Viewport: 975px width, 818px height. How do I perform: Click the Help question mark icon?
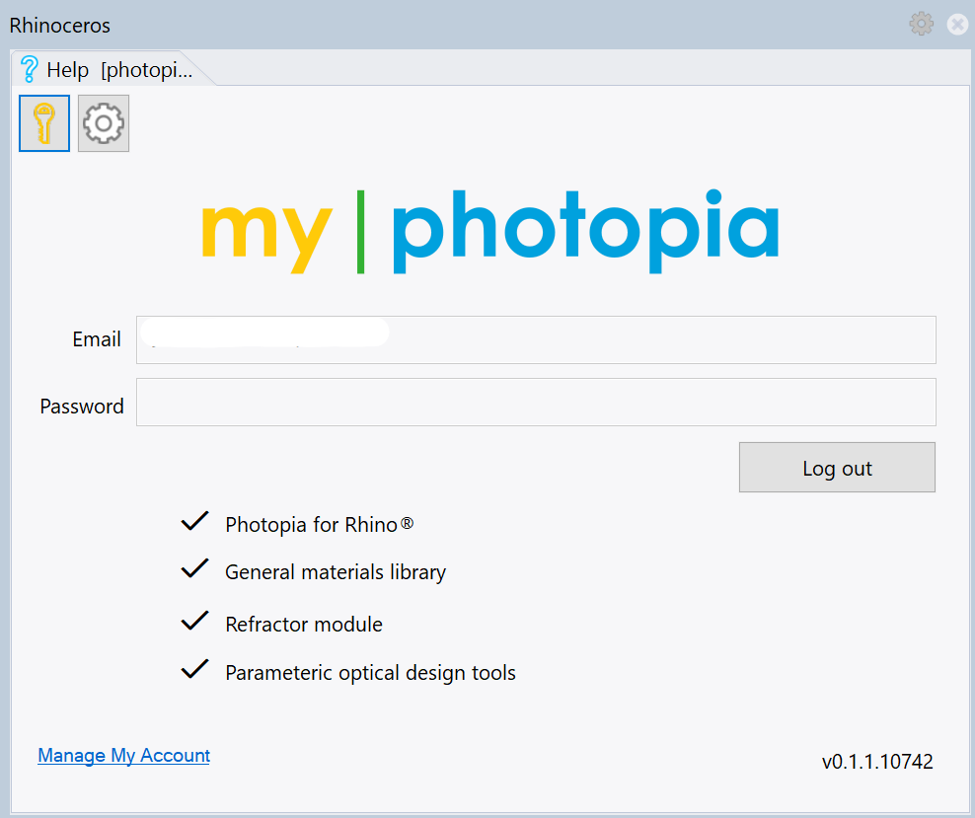(x=29, y=69)
